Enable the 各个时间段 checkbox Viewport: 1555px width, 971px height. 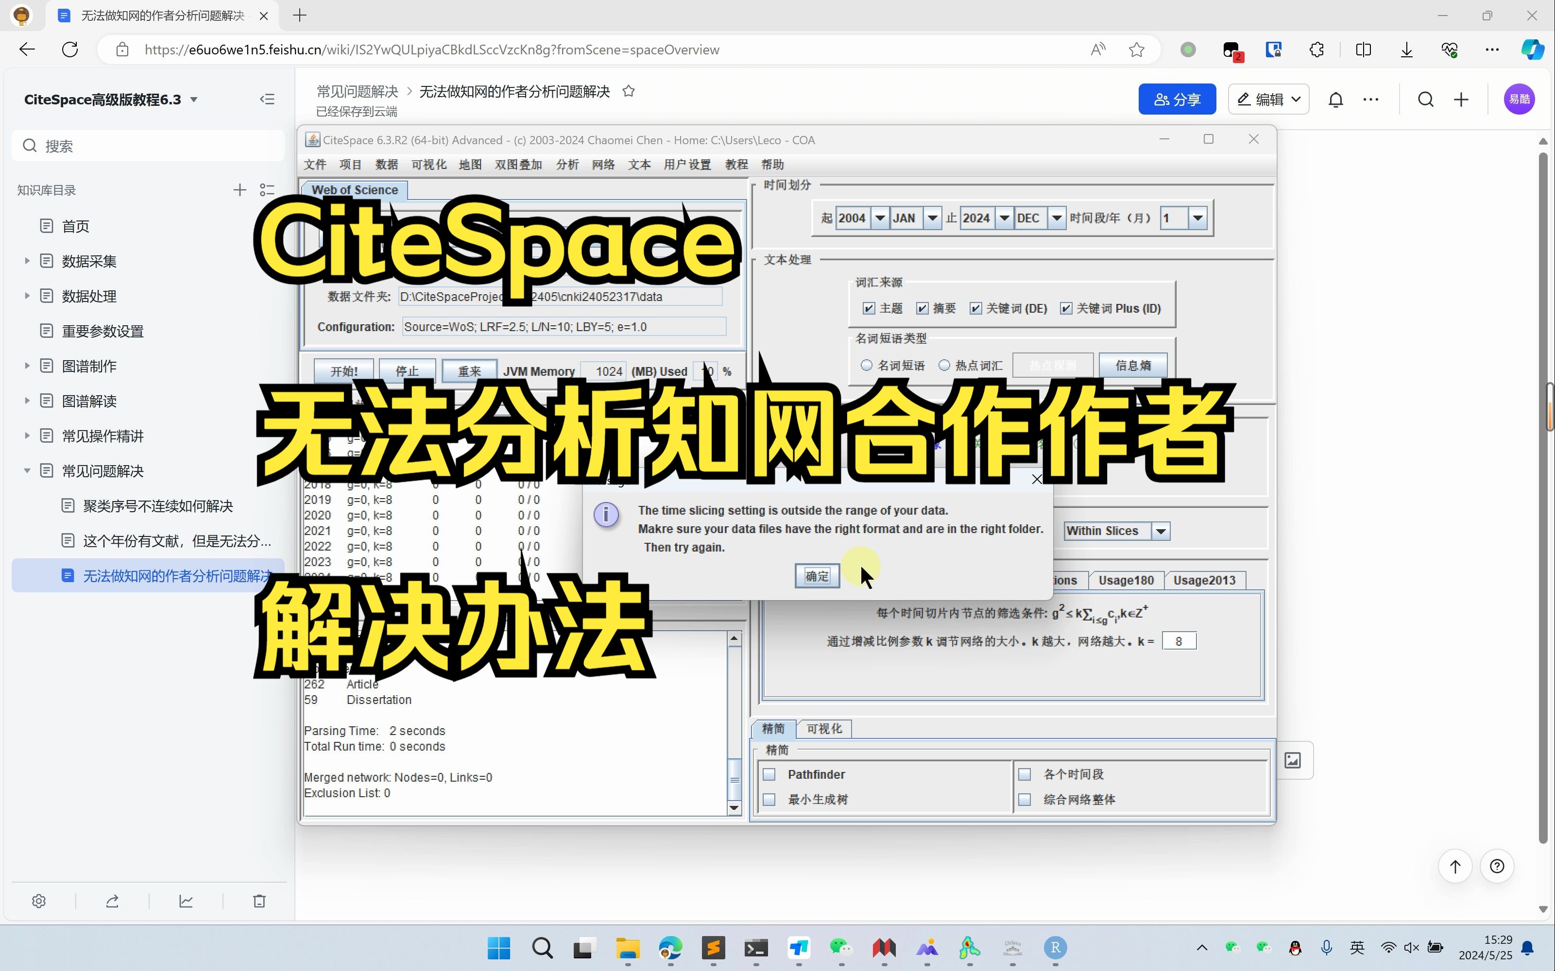point(1024,774)
